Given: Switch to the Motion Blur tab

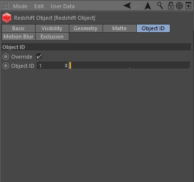Looking at the screenshot, I should [18, 36].
